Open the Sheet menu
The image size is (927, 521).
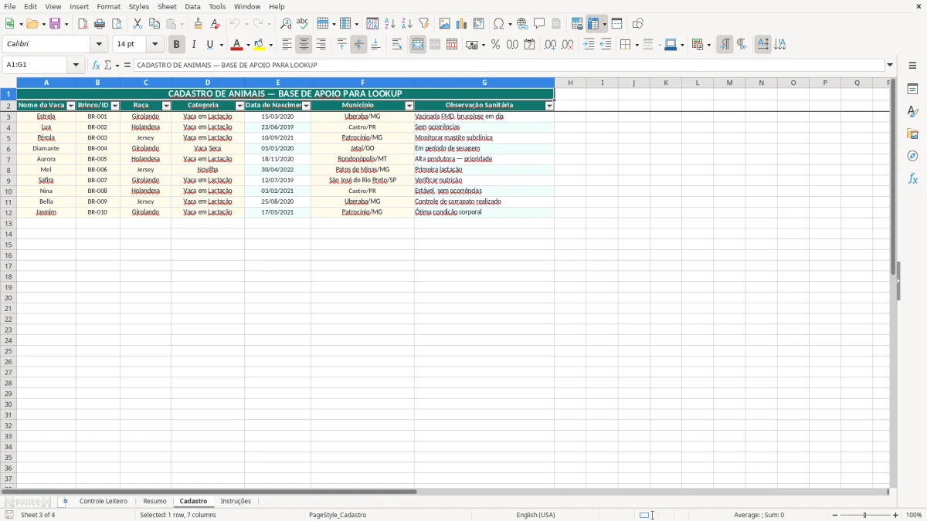click(167, 6)
